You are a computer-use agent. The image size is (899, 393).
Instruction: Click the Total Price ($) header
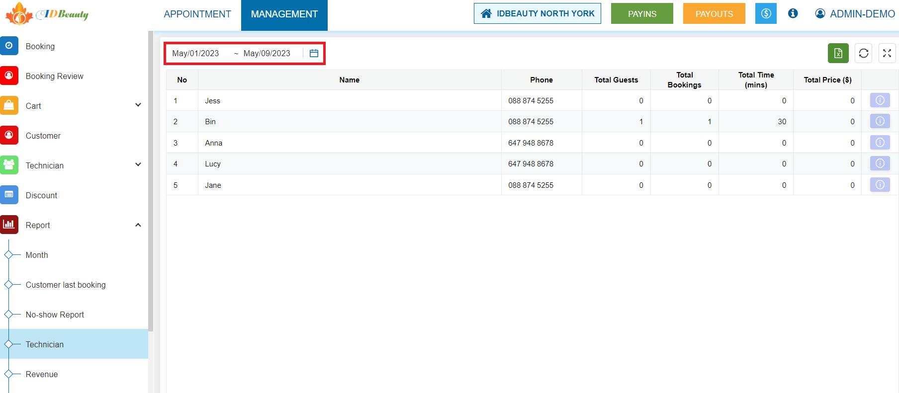[827, 80]
